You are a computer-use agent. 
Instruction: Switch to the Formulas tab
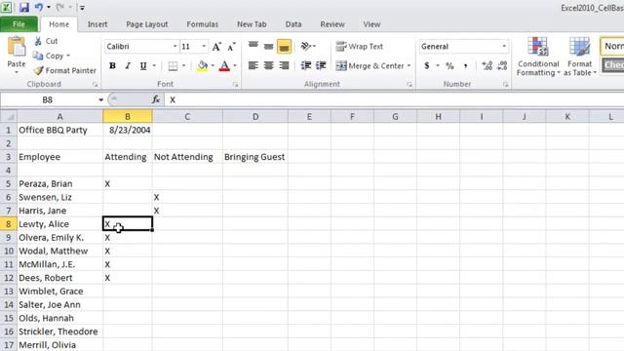(202, 24)
